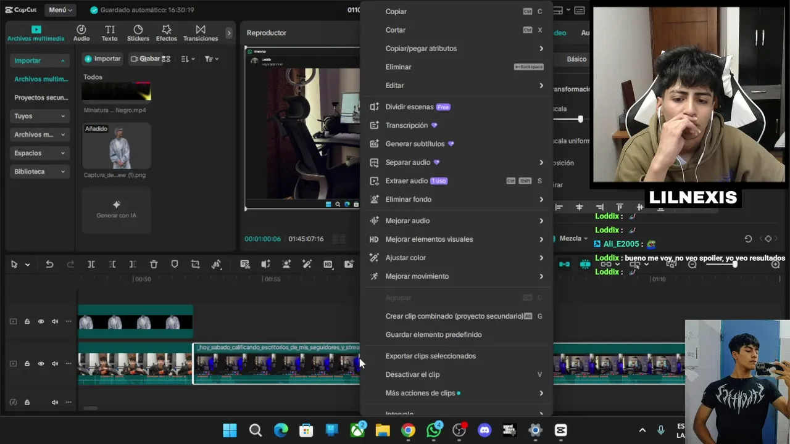Screen dimensions: 790x444
Task: Expand the Espacios sidebar section
Action: 39,153
